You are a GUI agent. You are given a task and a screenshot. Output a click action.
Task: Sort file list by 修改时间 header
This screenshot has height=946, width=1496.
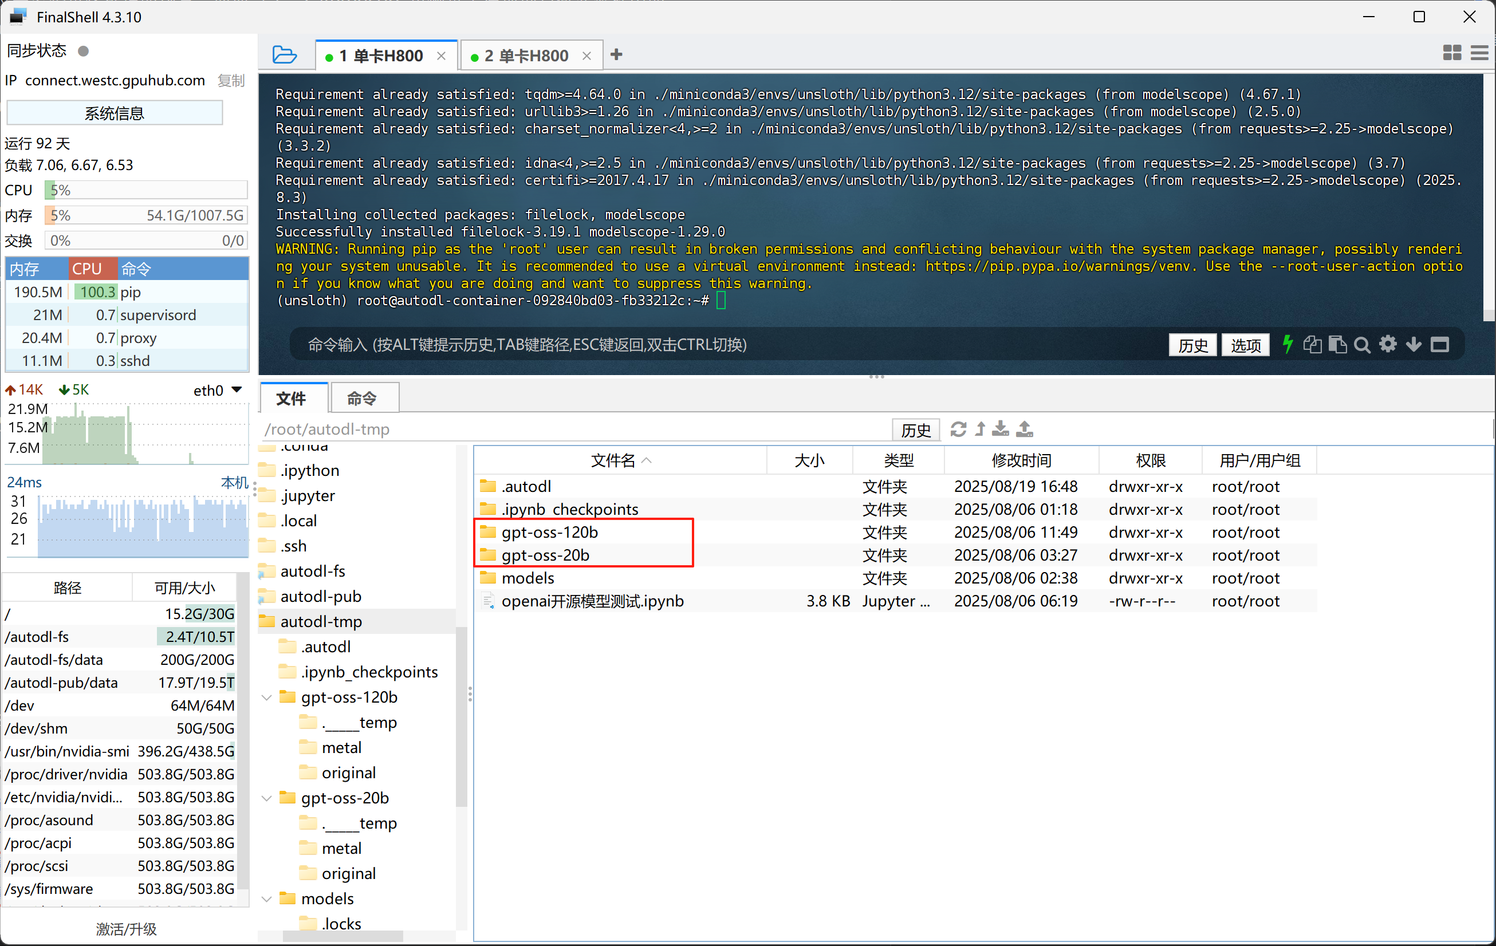pos(1022,460)
